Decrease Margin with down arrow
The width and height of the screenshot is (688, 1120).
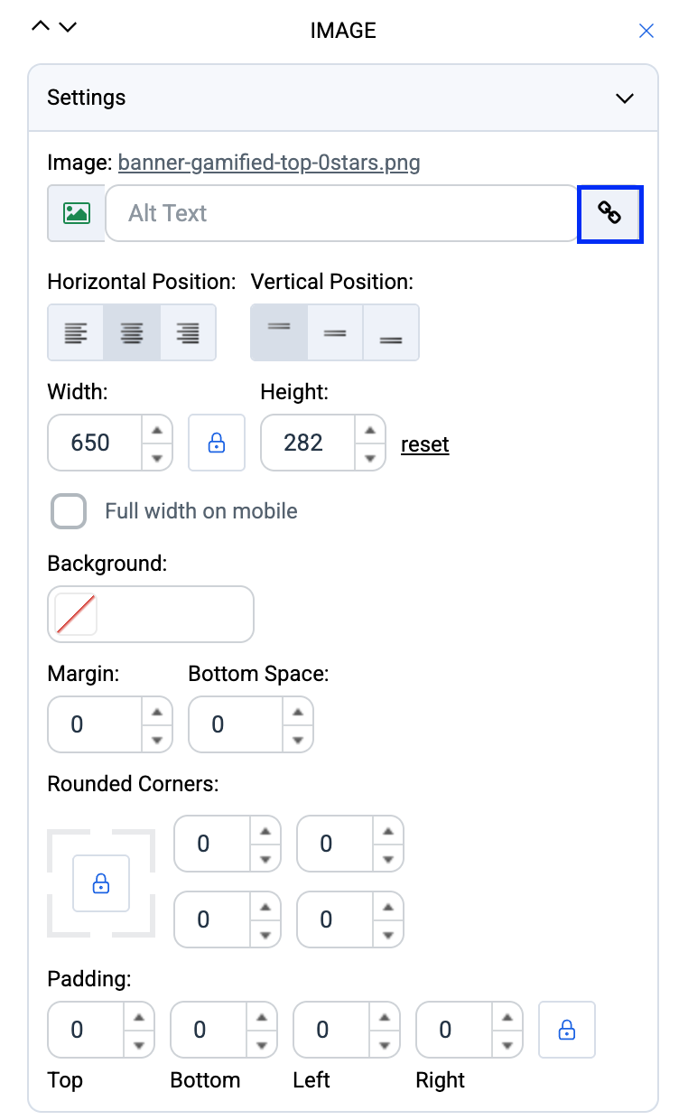[x=157, y=739]
